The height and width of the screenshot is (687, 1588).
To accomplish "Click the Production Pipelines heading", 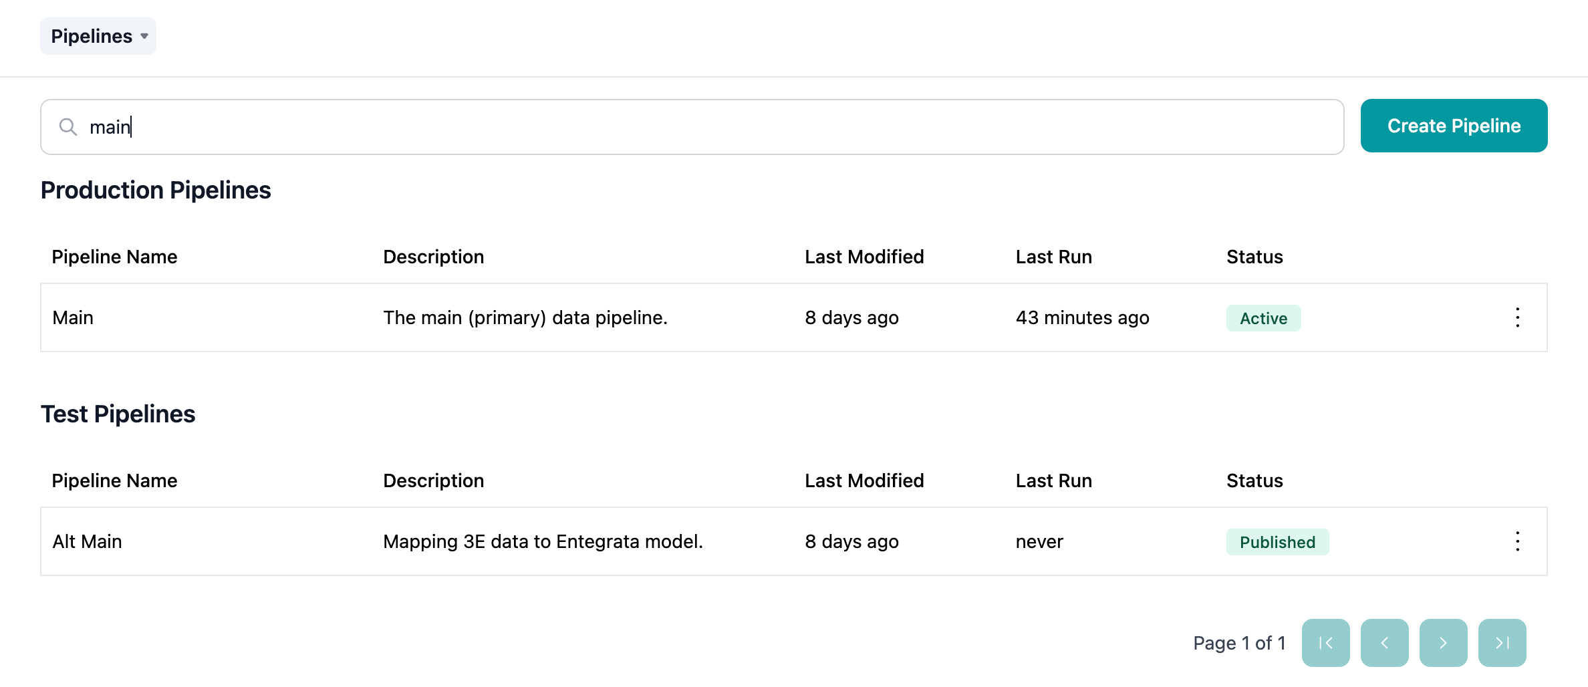I will point(156,190).
